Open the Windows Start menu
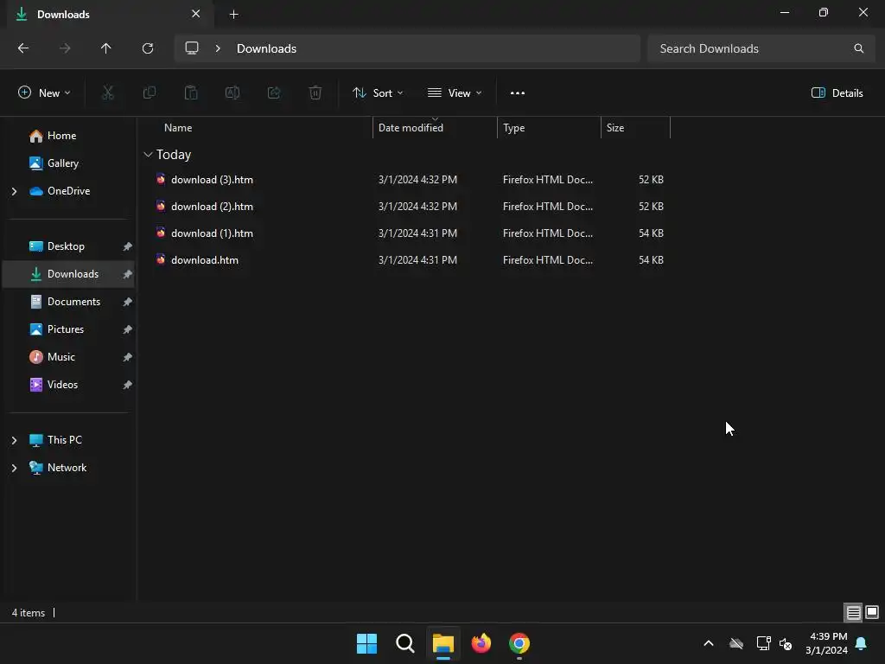This screenshot has width=885, height=664. [x=366, y=643]
